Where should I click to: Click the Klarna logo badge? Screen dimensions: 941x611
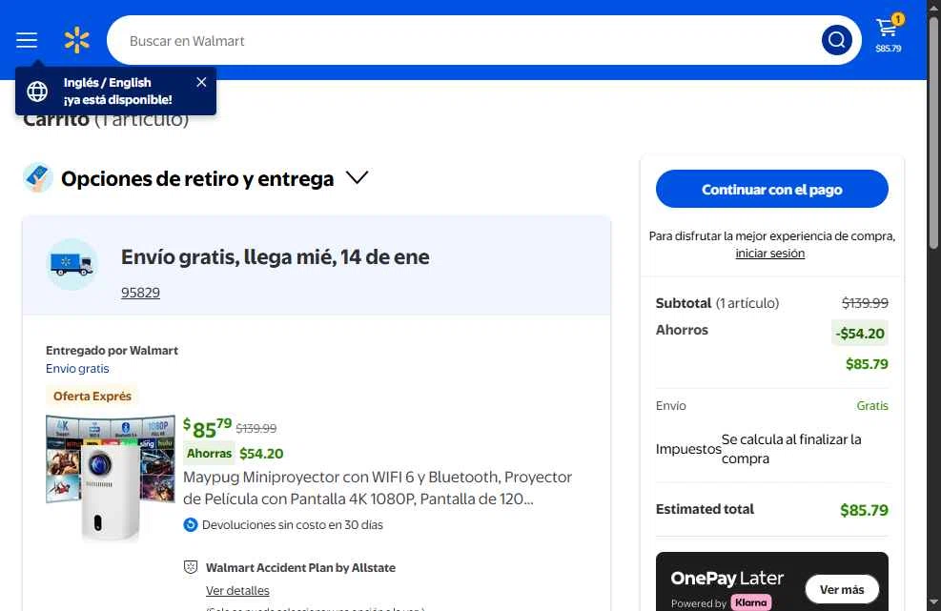tap(750, 602)
